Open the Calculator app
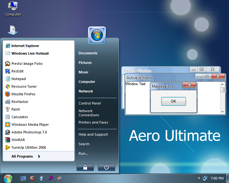 click(x=19, y=117)
